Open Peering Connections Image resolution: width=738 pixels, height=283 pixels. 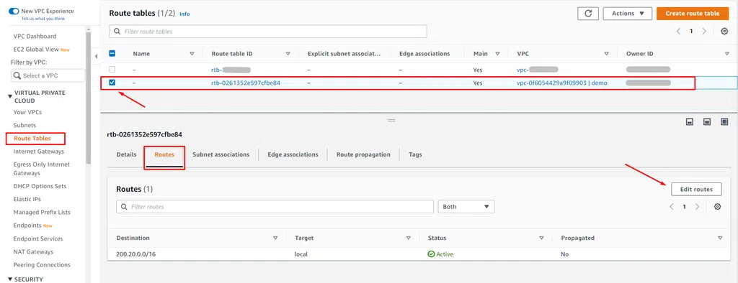click(x=42, y=265)
